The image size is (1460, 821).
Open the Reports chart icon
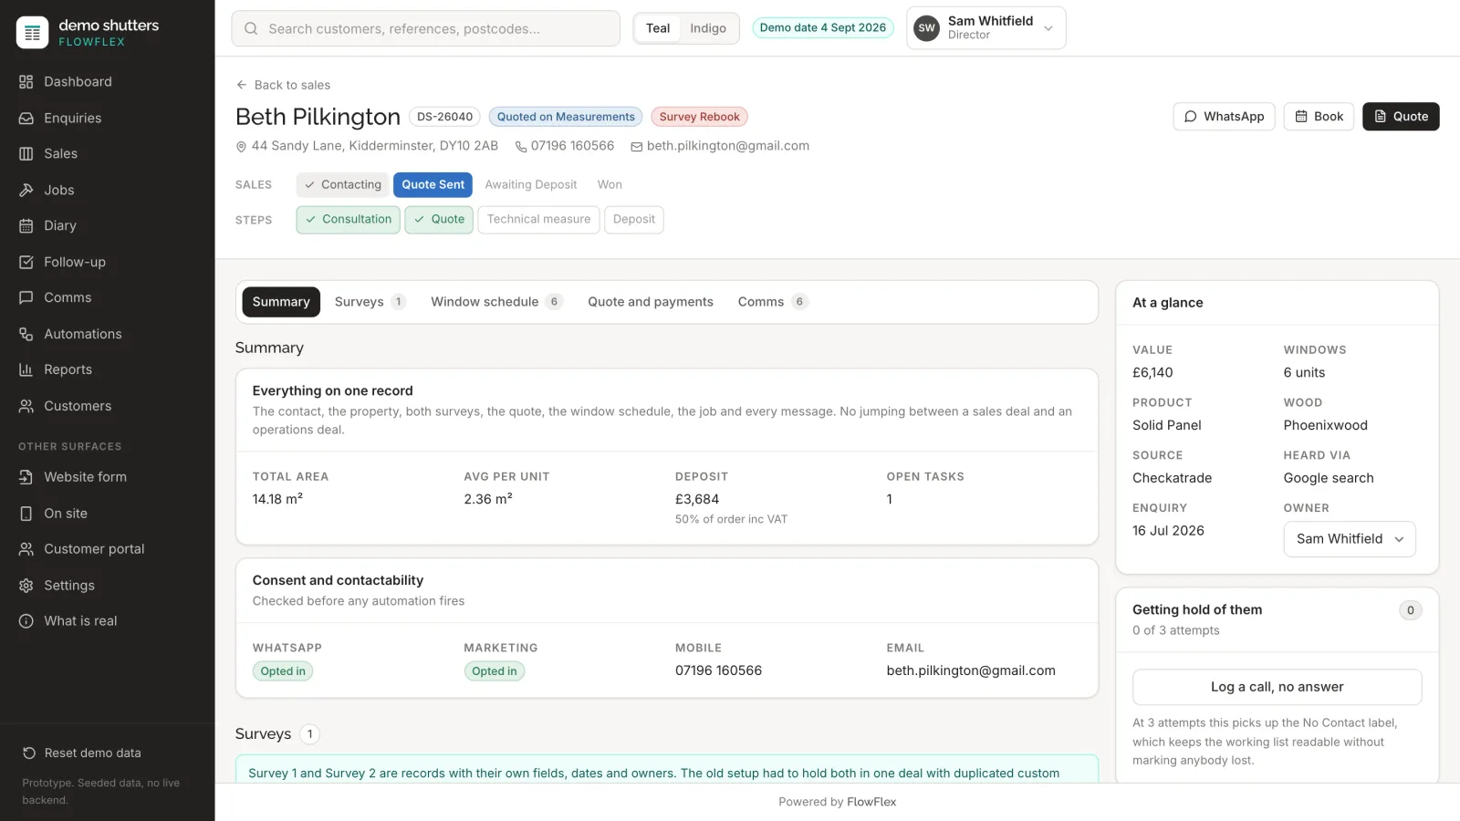click(26, 370)
